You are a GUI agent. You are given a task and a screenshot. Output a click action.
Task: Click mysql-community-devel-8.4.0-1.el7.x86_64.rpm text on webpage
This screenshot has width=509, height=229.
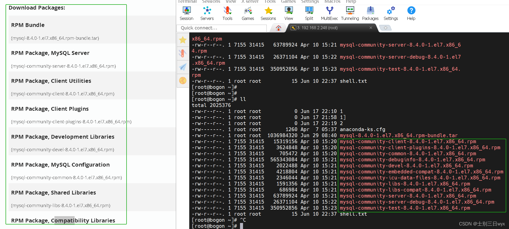63,150
